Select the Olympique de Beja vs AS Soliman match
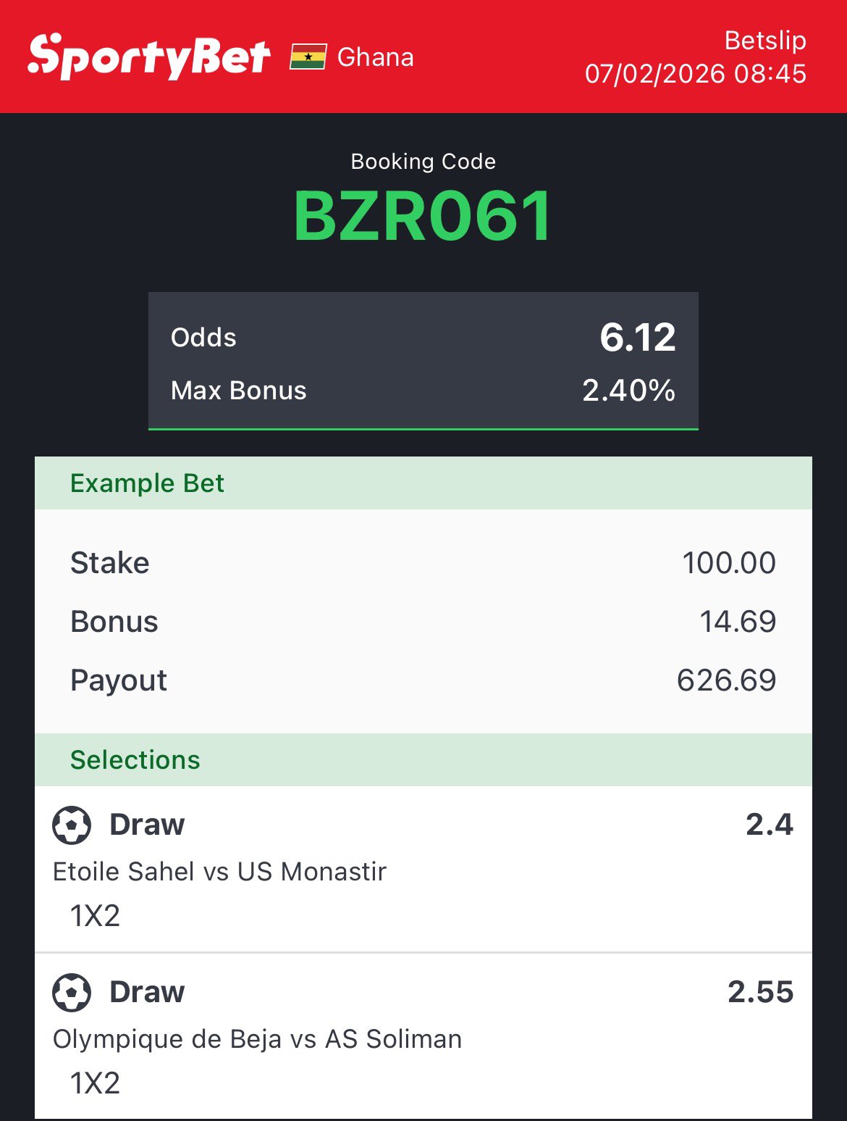Screen dimensions: 847x1121 tap(257, 1038)
